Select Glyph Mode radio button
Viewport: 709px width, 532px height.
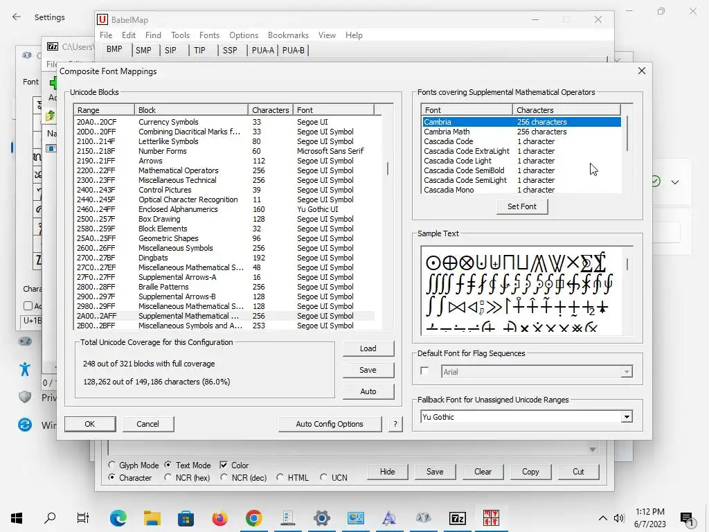coord(111,465)
